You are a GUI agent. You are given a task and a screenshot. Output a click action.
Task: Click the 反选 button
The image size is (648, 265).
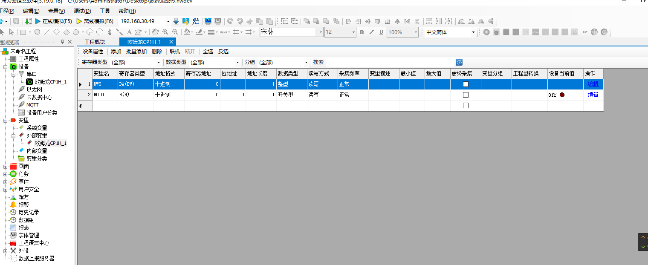point(223,52)
